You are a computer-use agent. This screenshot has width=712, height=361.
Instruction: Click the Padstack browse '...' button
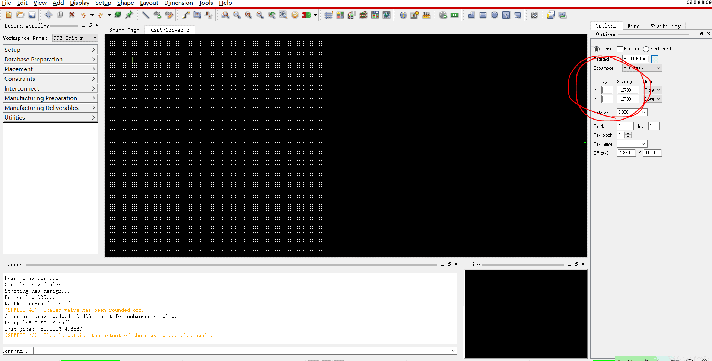(x=655, y=59)
